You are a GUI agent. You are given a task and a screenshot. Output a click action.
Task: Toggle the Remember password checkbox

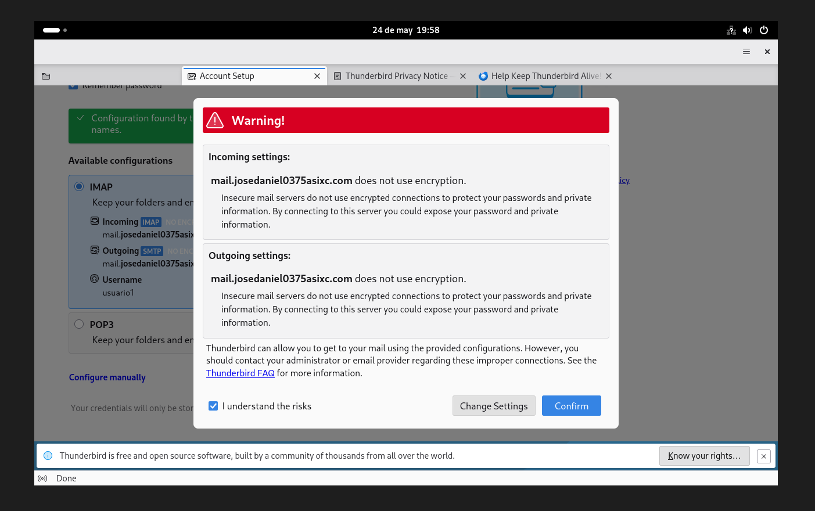point(73,87)
